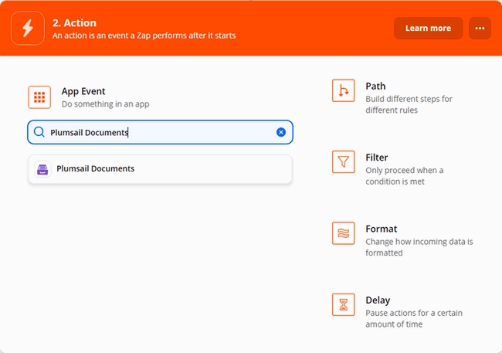The height and width of the screenshot is (353, 502).
Task: Click 'Do something in an app' text
Action: click(105, 104)
